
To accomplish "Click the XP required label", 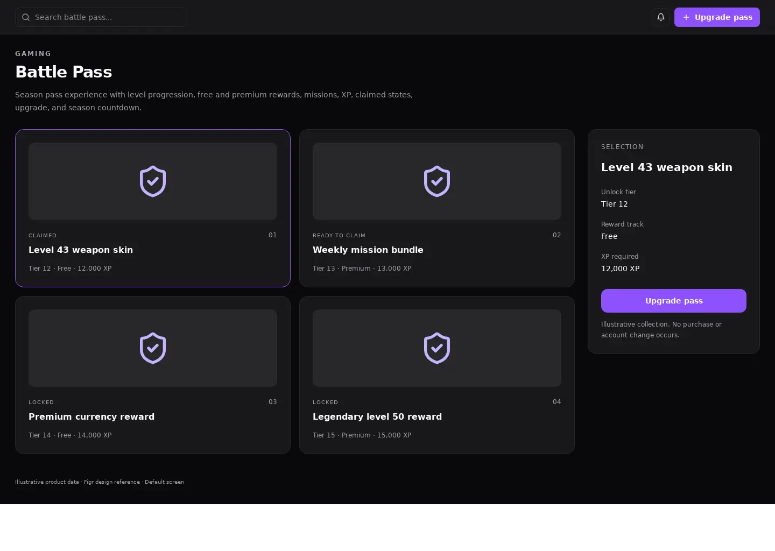I will 620,257.
